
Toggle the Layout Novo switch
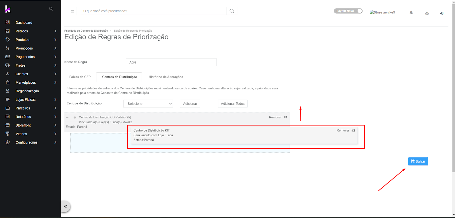point(348,11)
